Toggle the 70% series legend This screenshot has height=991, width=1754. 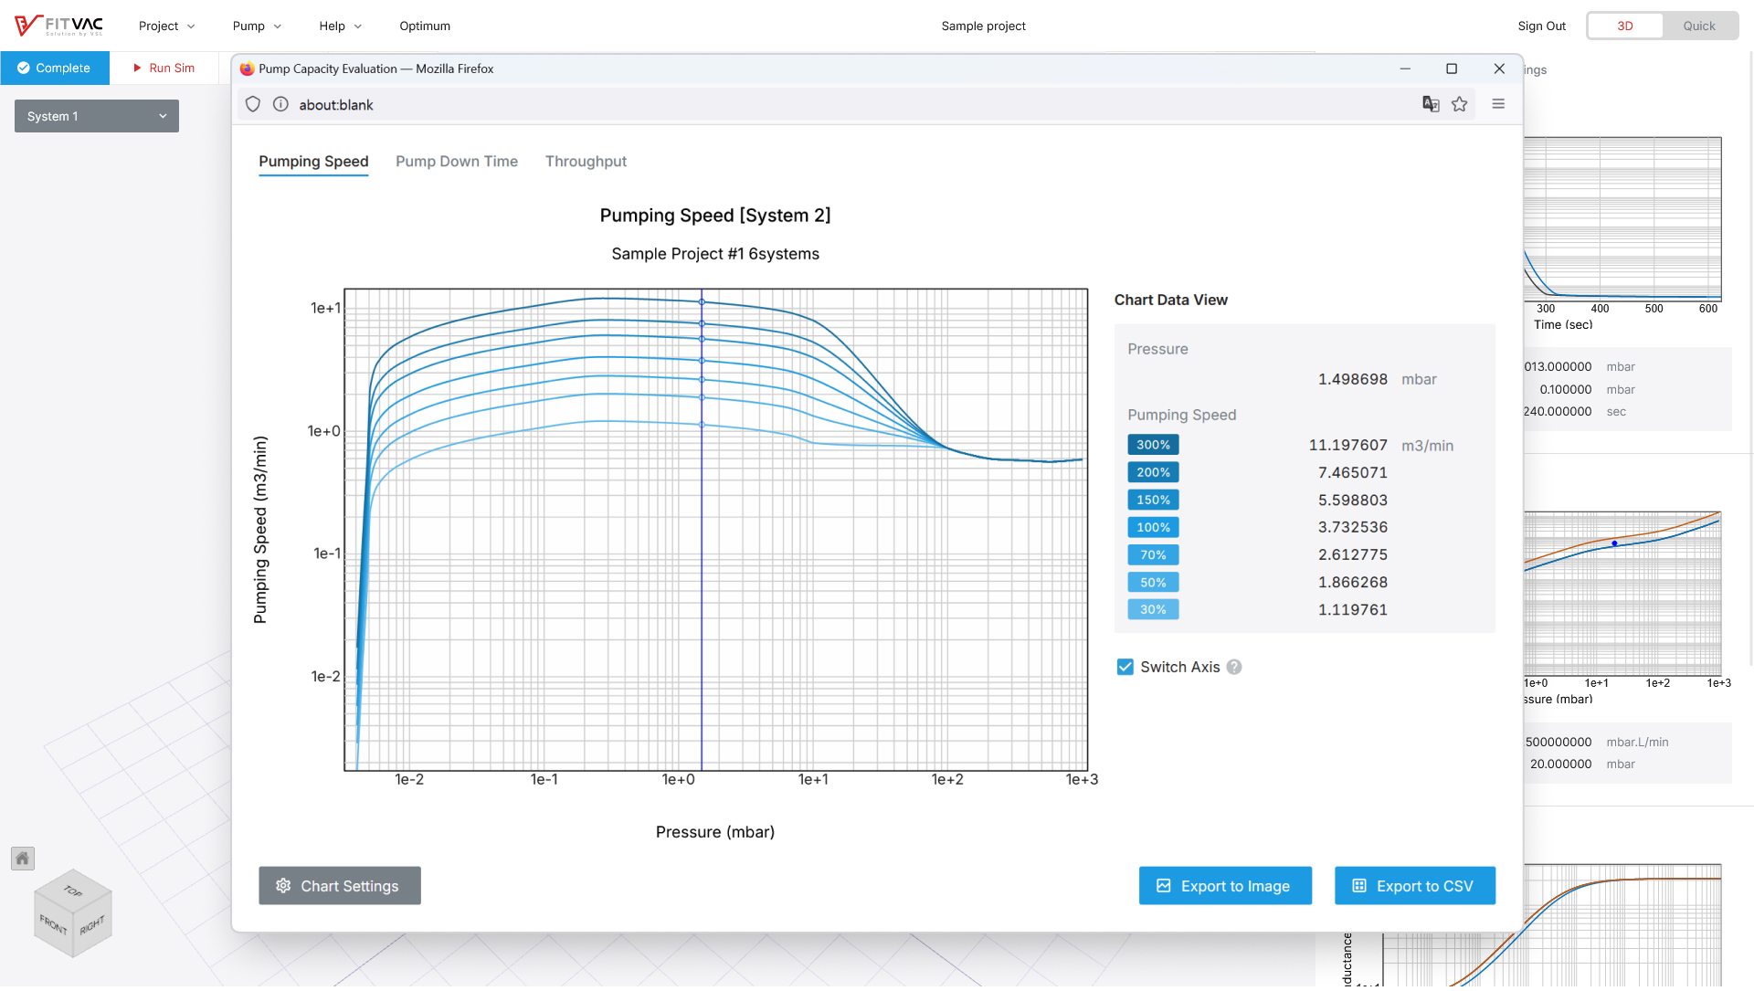coord(1153,554)
